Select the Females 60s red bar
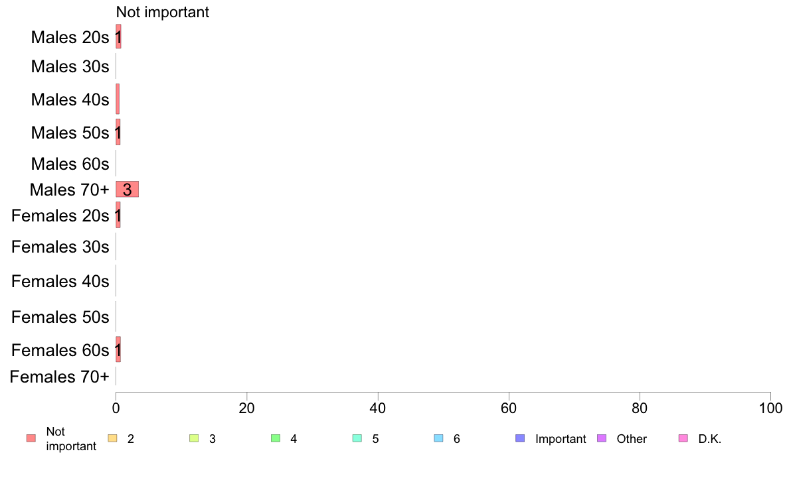Image resolution: width=789 pixels, height=488 pixels. click(118, 350)
